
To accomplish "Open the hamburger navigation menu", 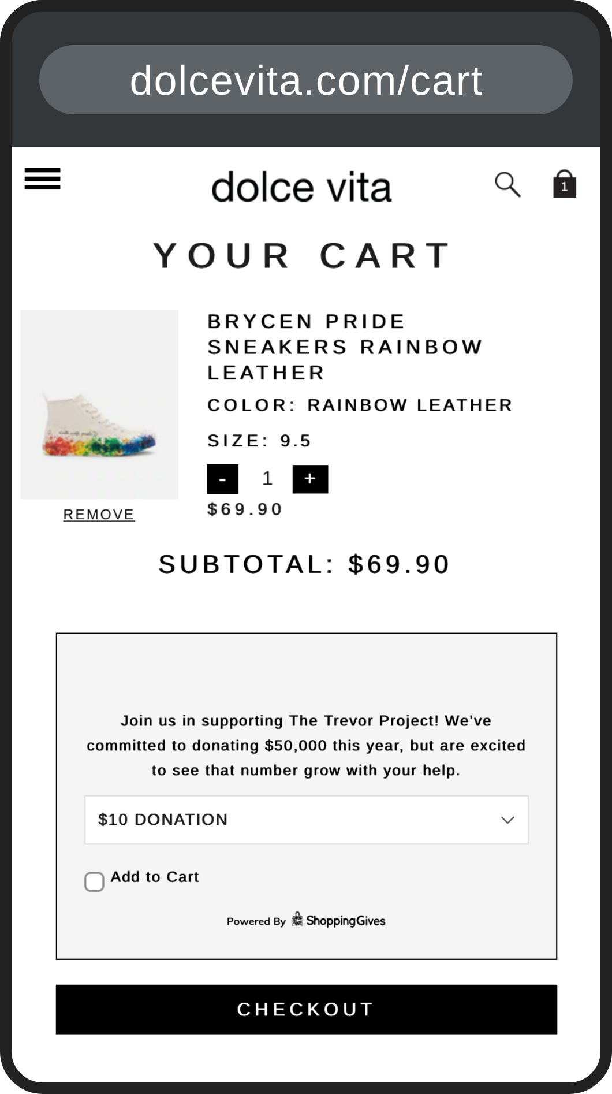I will point(42,178).
